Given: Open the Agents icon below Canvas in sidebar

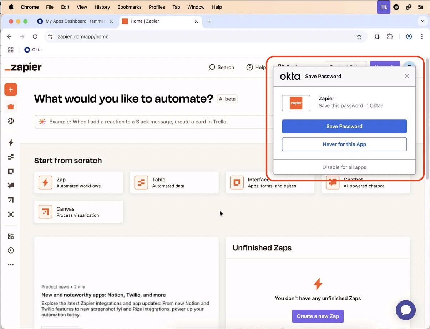Looking at the screenshot, I should coord(11,214).
